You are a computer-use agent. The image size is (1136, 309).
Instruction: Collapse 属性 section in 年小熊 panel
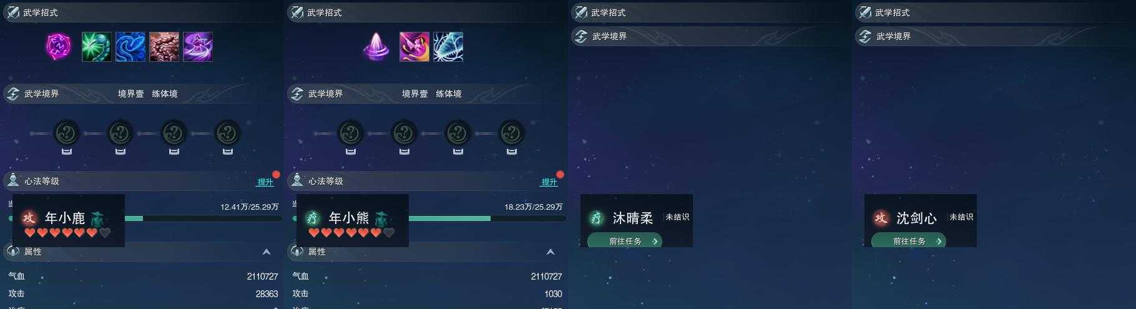[x=551, y=252]
